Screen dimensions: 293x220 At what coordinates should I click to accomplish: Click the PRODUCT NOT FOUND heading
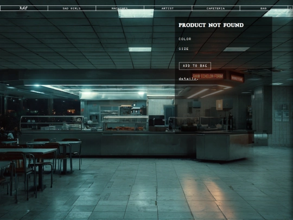(x=211, y=25)
